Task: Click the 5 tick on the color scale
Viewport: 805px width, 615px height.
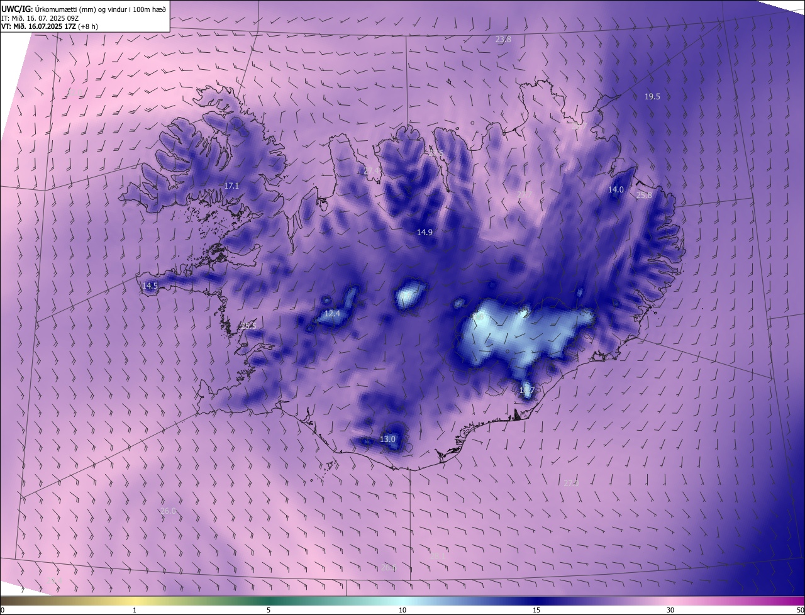Action: (x=269, y=610)
